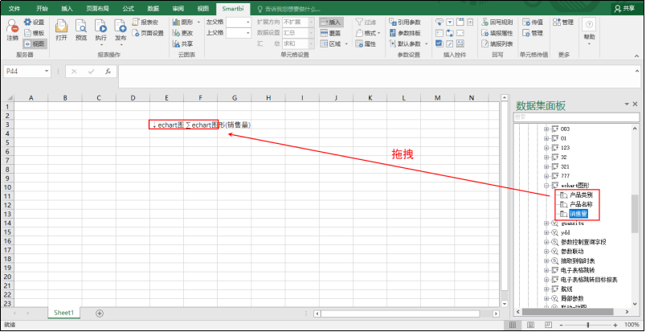Close the 数据集面板 panel

(635, 104)
